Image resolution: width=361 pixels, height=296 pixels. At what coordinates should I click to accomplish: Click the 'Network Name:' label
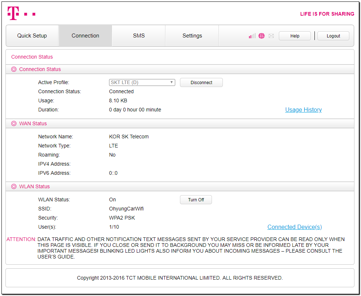pyautogui.click(x=56, y=137)
